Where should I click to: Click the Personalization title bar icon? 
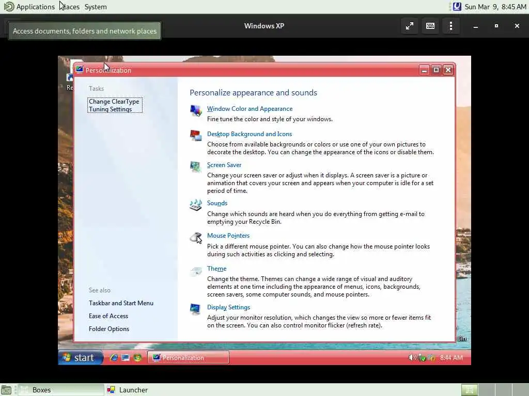80,70
